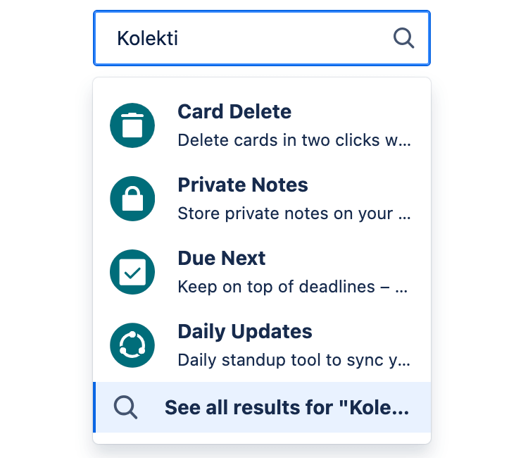Select the Card Delete trash can icon
This screenshot has width=528, height=458.
click(132, 125)
